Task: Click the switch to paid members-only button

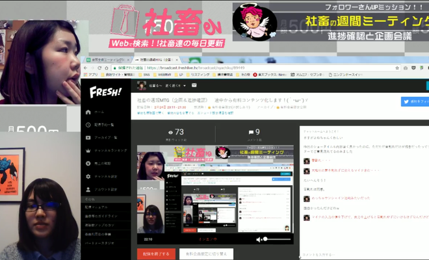Action: coord(206,253)
